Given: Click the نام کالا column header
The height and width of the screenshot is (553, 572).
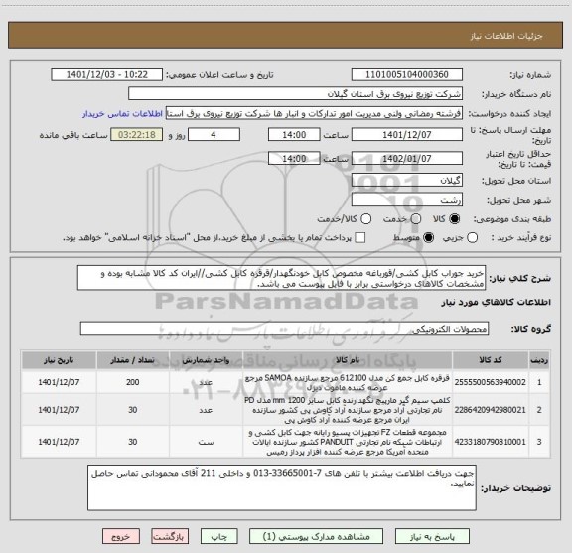Looking at the screenshot, I should (348, 360).
